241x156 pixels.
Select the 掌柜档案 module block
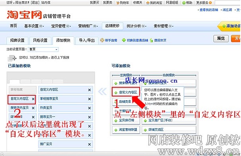23,90
